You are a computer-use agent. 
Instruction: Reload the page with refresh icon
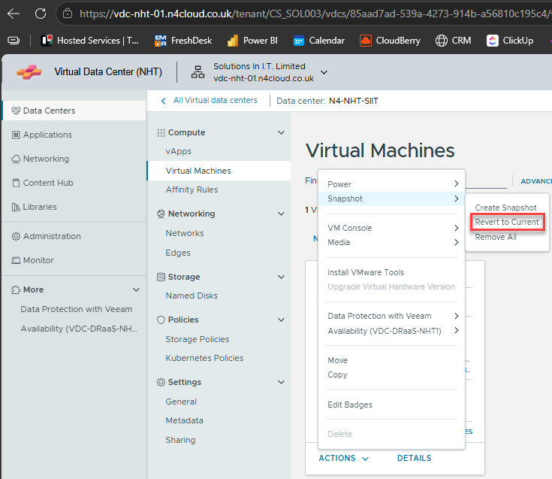click(40, 14)
